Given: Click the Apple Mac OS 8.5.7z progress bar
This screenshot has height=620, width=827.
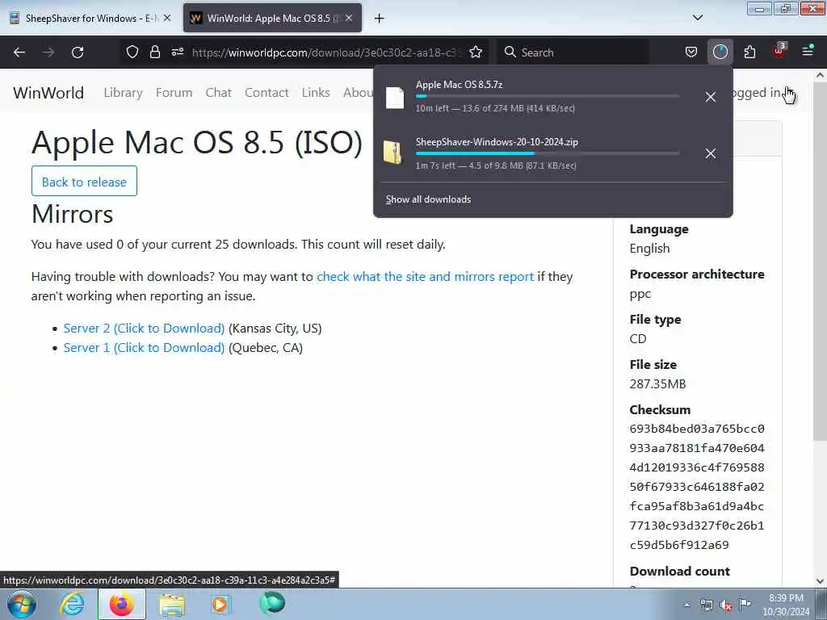Looking at the screenshot, I should click(x=547, y=97).
